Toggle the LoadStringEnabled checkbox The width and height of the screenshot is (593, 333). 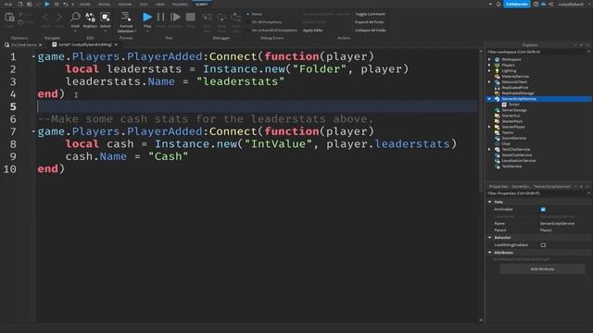pos(543,245)
